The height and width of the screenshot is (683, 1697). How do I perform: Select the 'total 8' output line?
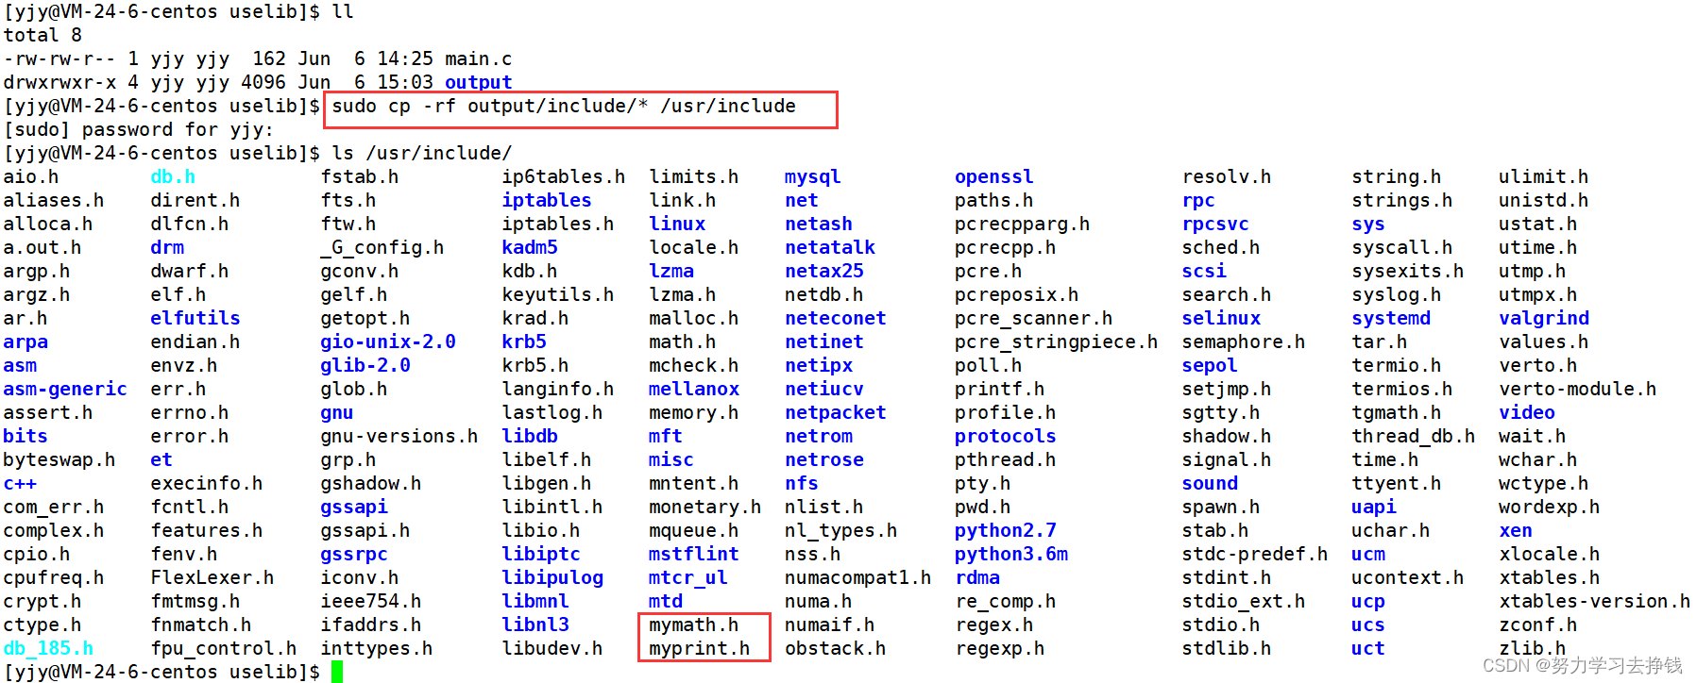point(42,36)
